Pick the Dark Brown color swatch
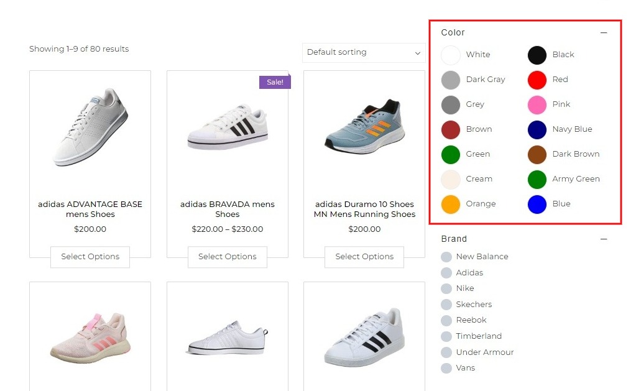The width and height of the screenshot is (641, 391). coord(537,154)
